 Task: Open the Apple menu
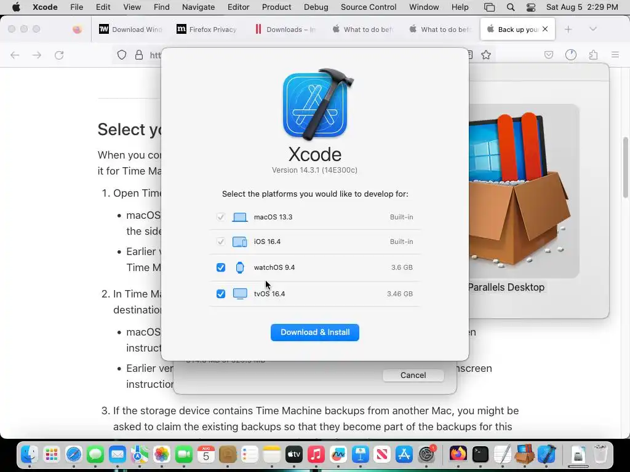coord(16,7)
